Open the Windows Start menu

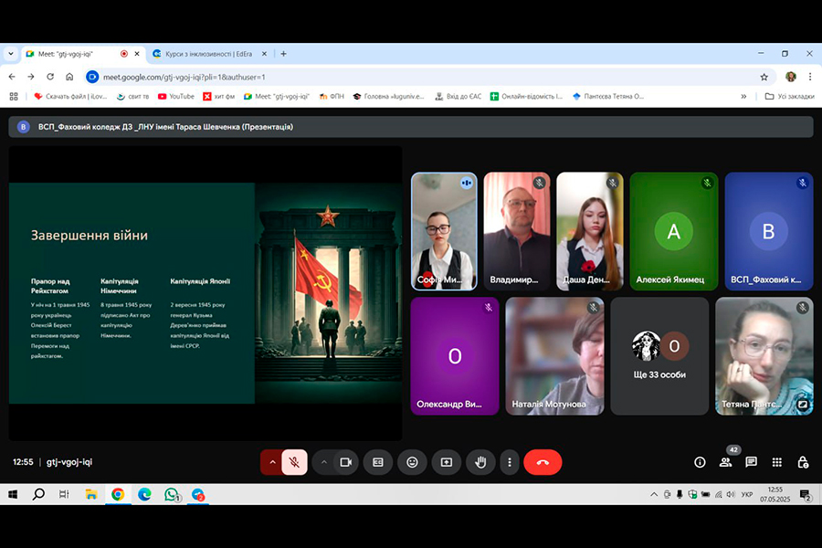(13, 494)
